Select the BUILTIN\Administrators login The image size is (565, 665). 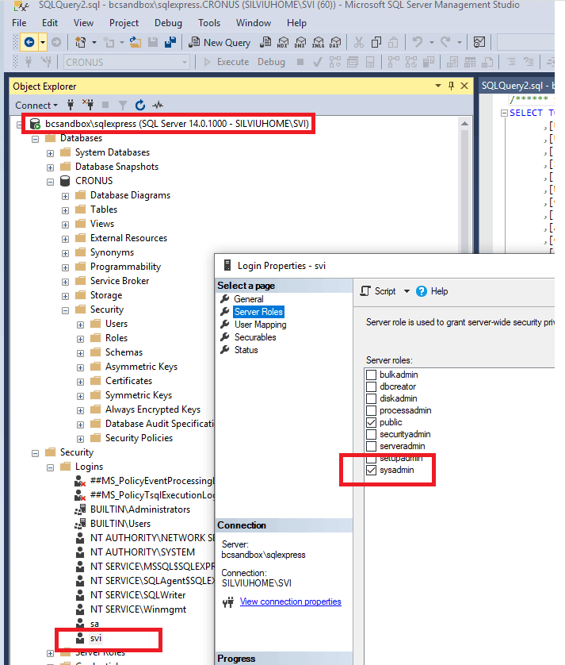(x=140, y=509)
